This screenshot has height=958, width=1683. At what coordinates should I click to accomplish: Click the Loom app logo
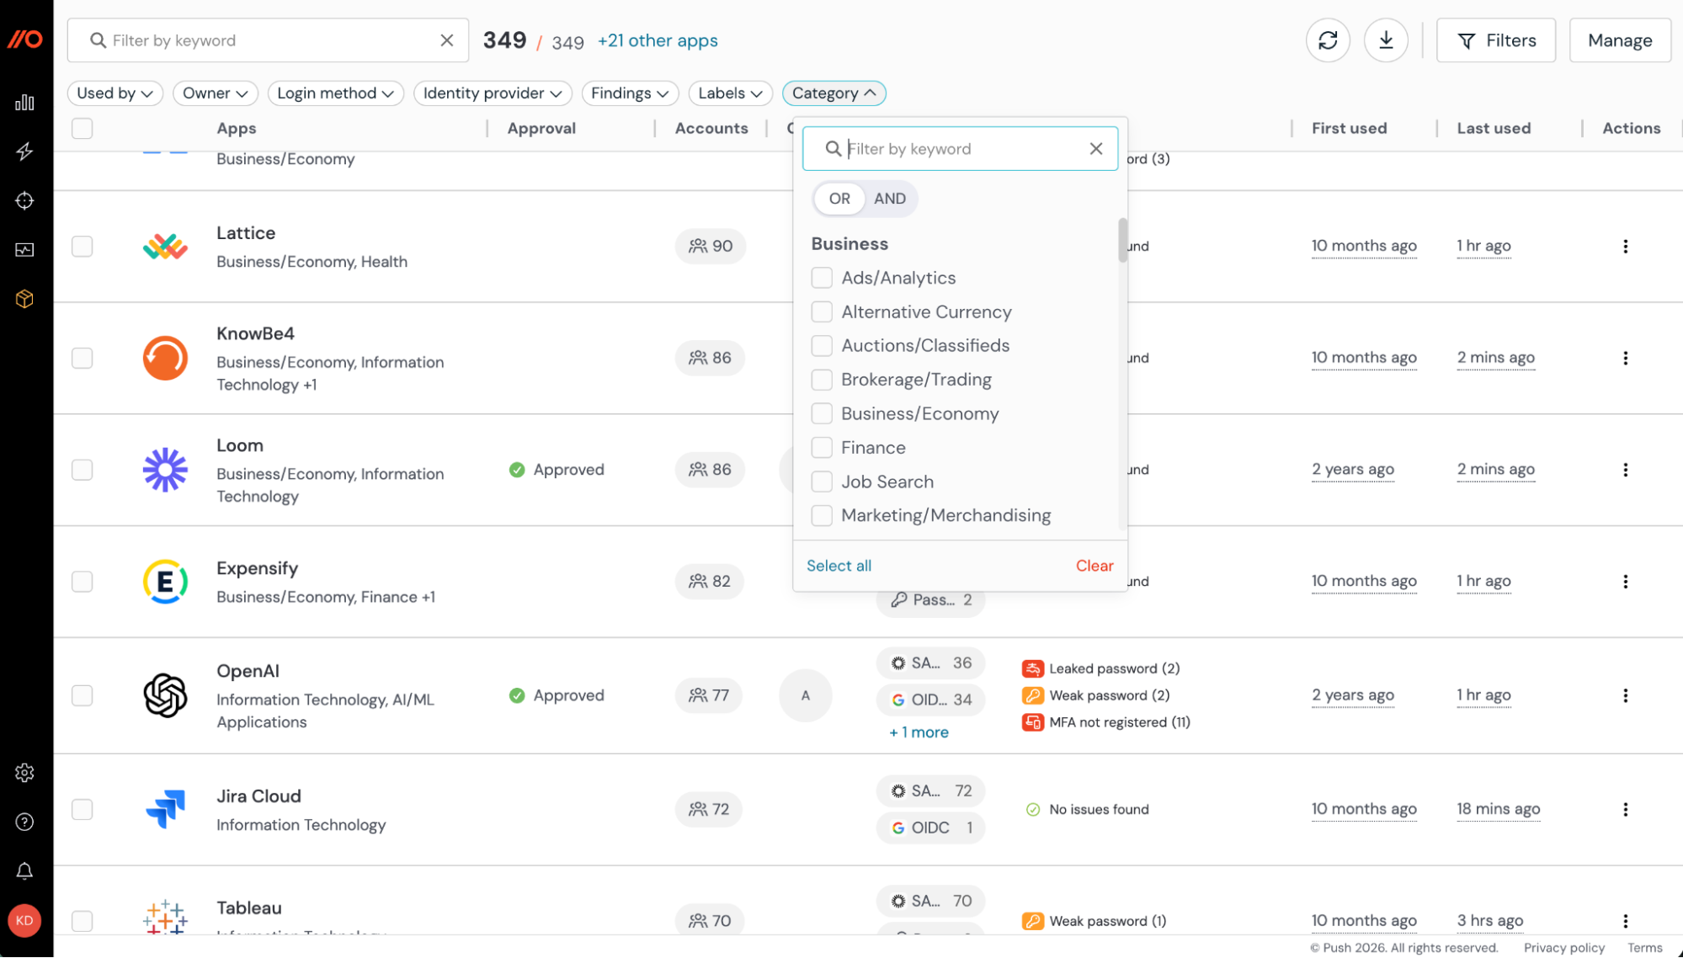pos(165,470)
